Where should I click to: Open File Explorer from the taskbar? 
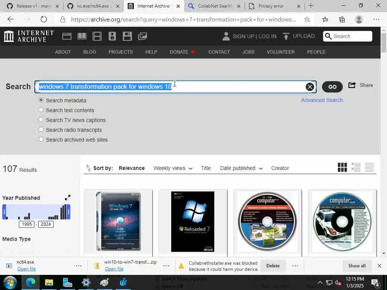tap(49, 282)
